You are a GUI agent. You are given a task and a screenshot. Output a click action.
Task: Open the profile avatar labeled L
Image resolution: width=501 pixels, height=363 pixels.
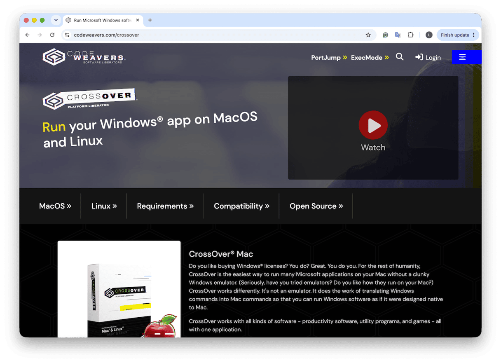429,35
